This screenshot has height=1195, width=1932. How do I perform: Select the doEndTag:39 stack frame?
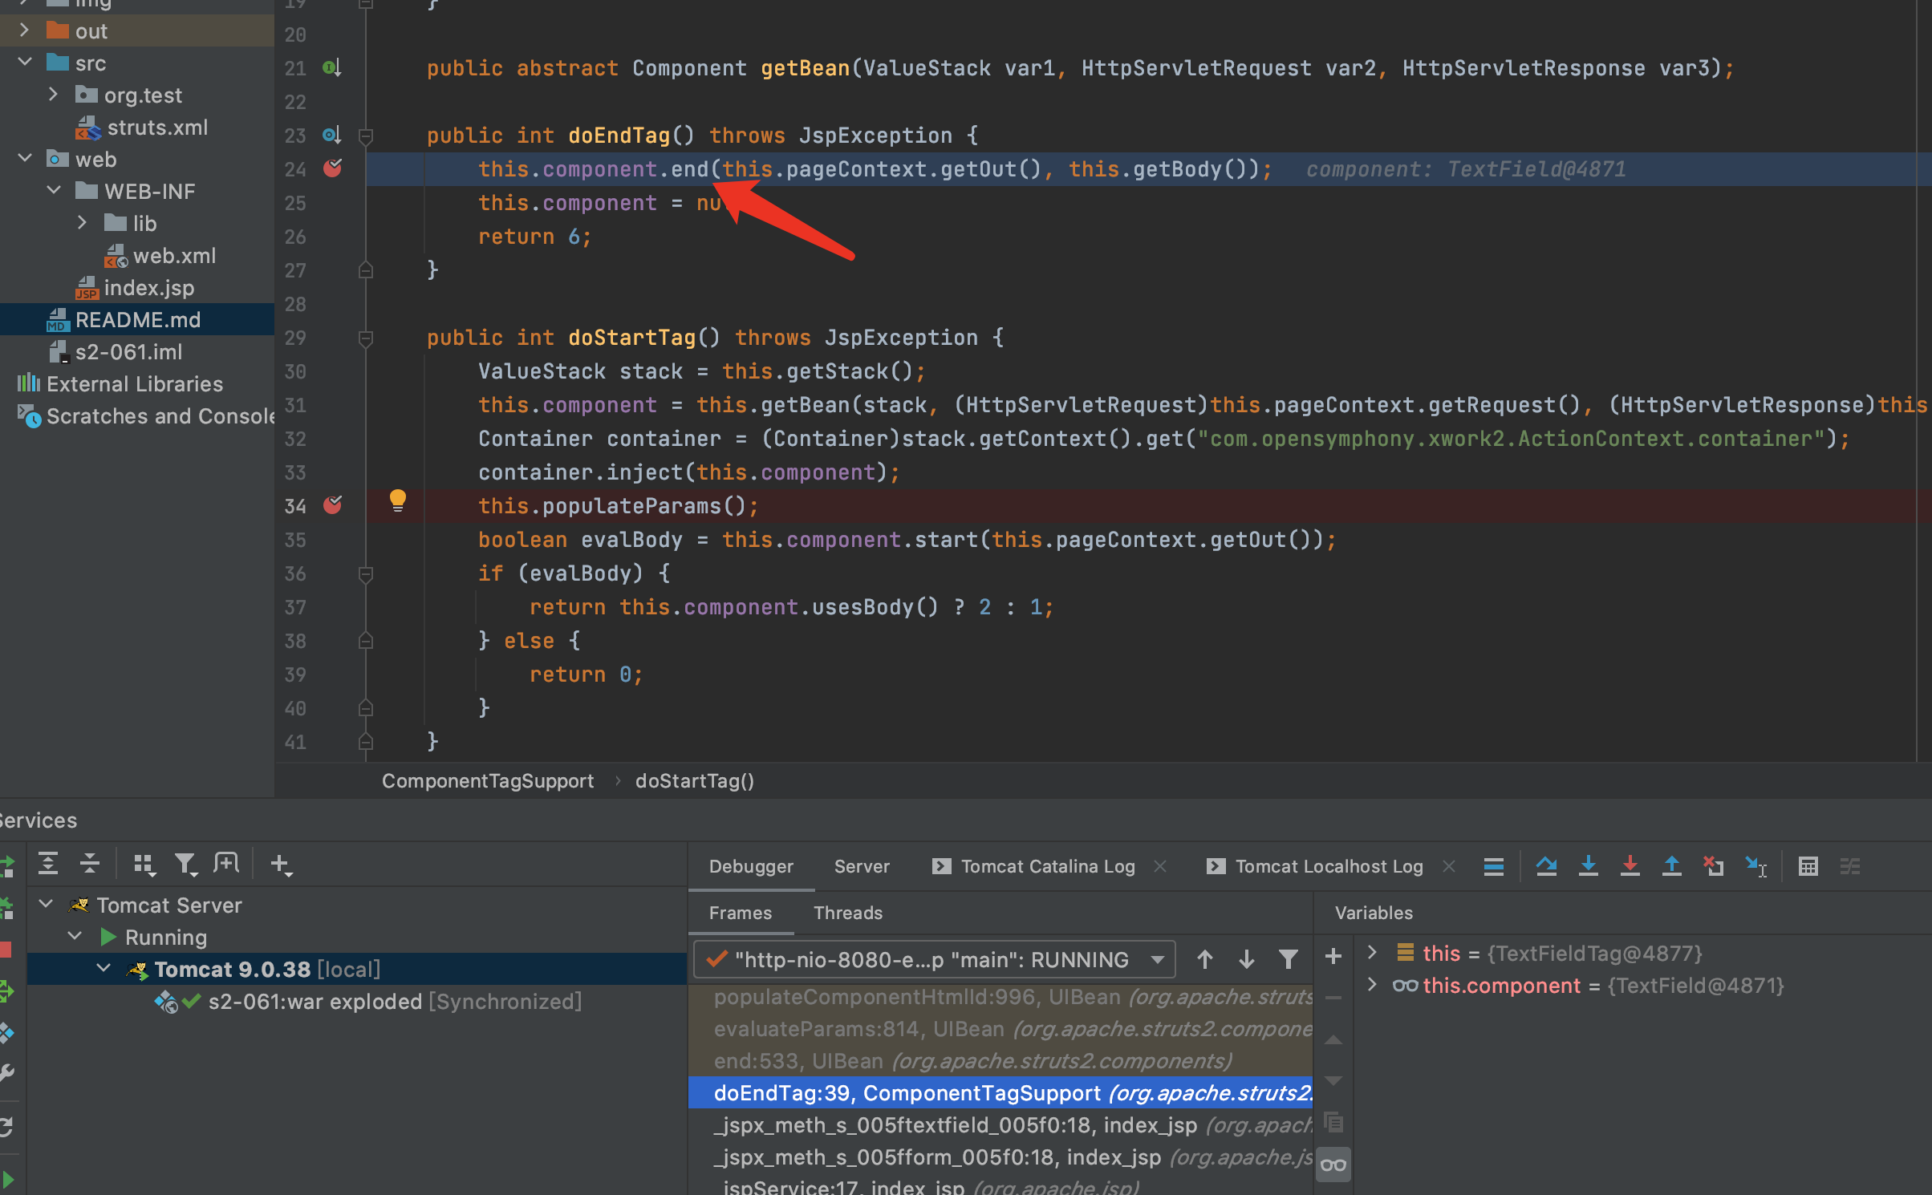[1000, 1093]
